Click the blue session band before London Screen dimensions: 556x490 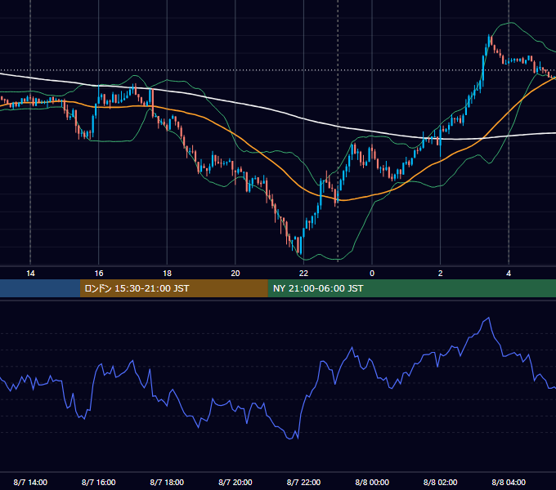click(40, 288)
